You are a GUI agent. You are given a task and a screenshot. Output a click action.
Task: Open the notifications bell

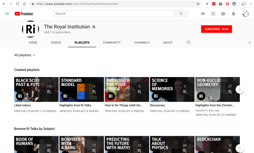(x=233, y=14)
